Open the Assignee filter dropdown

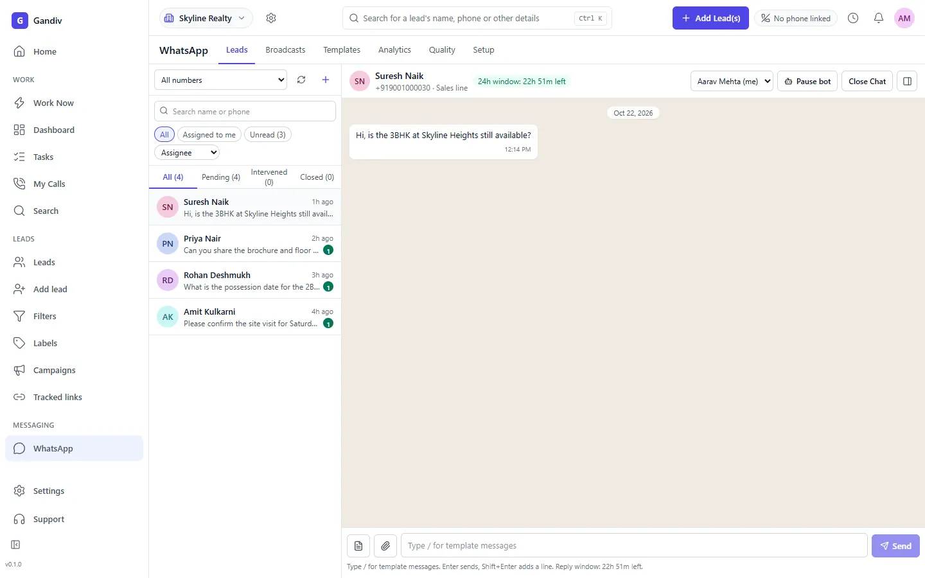pos(187,153)
